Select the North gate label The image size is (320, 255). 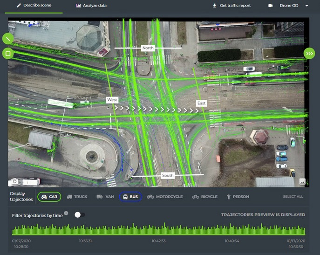[148, 48]
